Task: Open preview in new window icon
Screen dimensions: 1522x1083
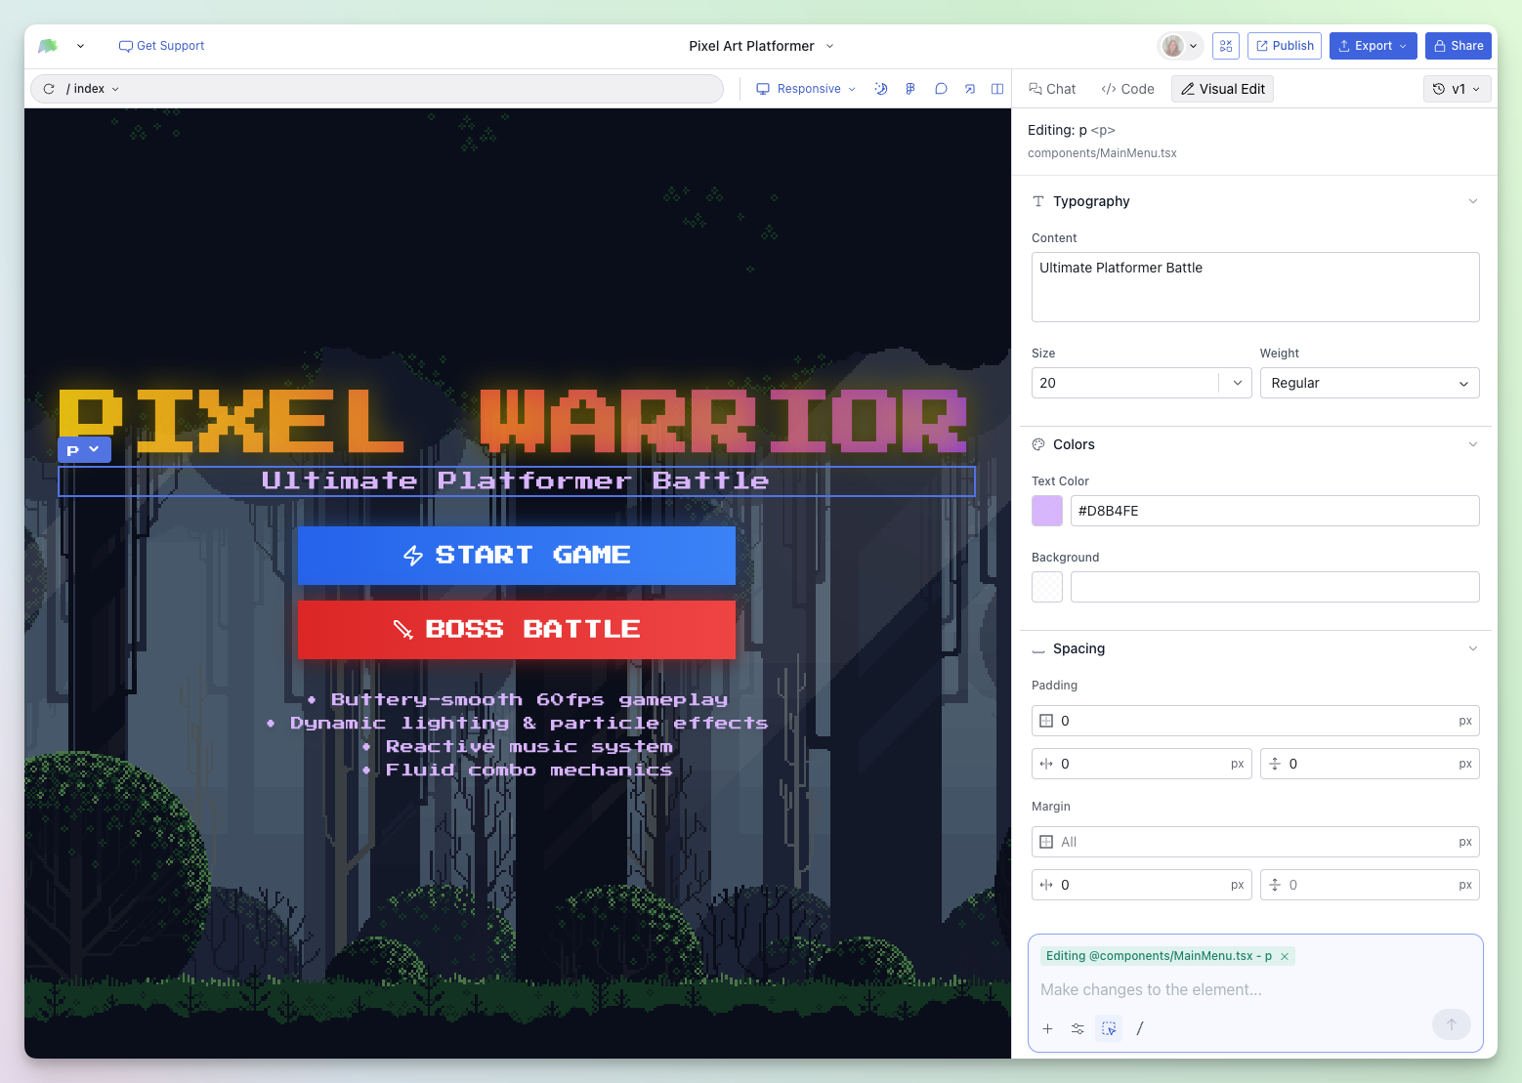Action: [969, 89]
